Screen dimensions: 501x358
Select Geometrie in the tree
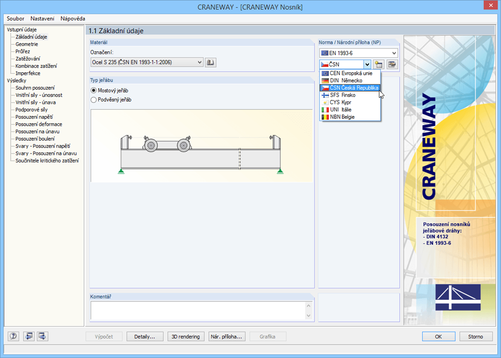(27, 44)
